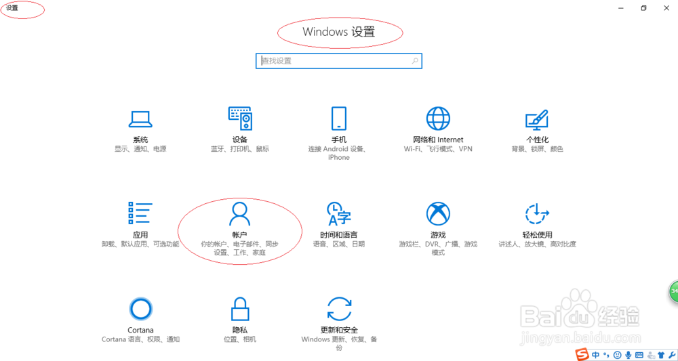Toggle the 中 Chinese/English input mode
This screenshot has height=361, width=678.
coord(595,355)
